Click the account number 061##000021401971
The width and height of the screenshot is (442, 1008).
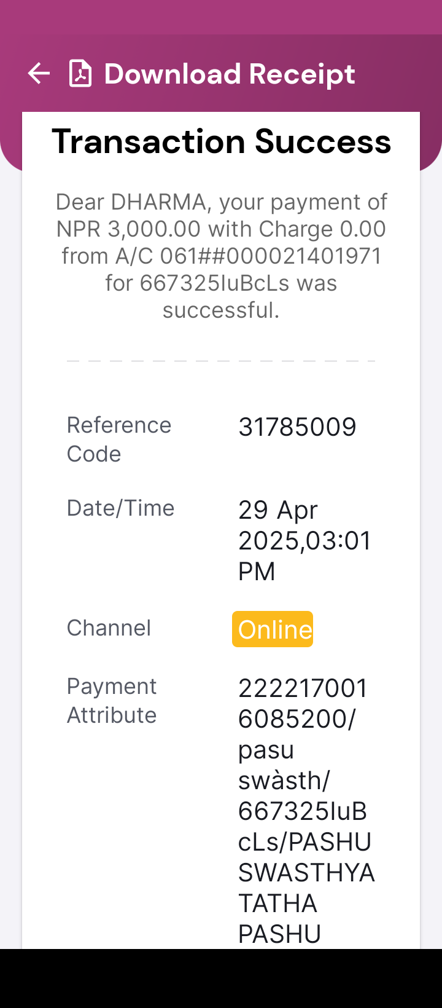[271, 256]
